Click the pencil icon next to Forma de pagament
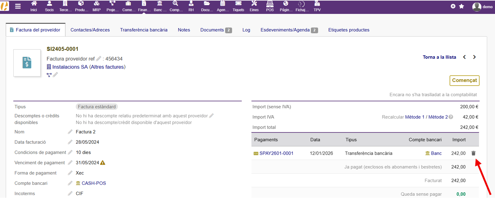Image resolution: width=495 pixels, height=199 pixels. (x=70, y=173)
